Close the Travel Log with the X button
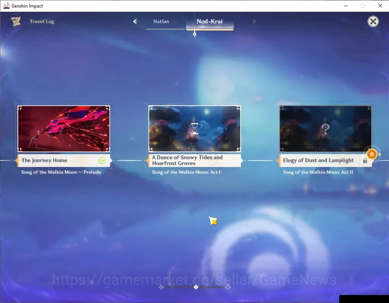 click(x=373, y=22)
